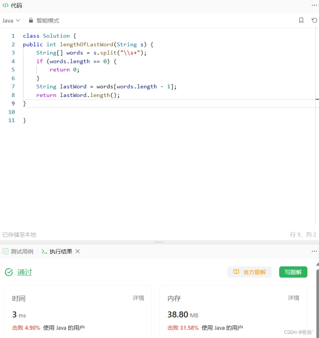Toggle 智能模式 smart mode
The height and width of the screenshot is (338, 319).
48,21
